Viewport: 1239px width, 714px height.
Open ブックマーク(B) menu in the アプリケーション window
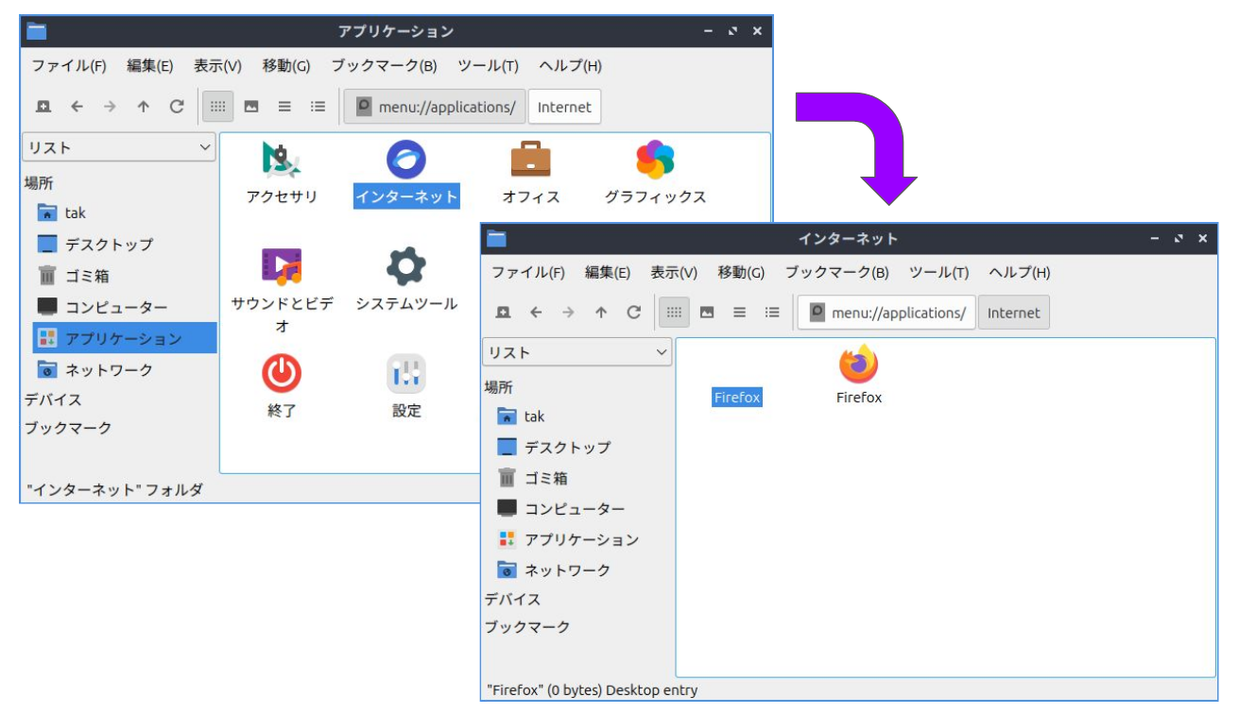tap(384, 65)
